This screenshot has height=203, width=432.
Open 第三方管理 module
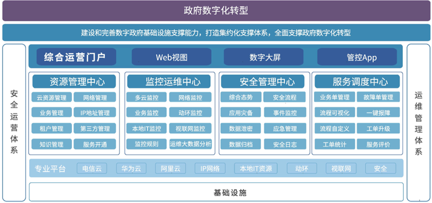coord(95,128)
